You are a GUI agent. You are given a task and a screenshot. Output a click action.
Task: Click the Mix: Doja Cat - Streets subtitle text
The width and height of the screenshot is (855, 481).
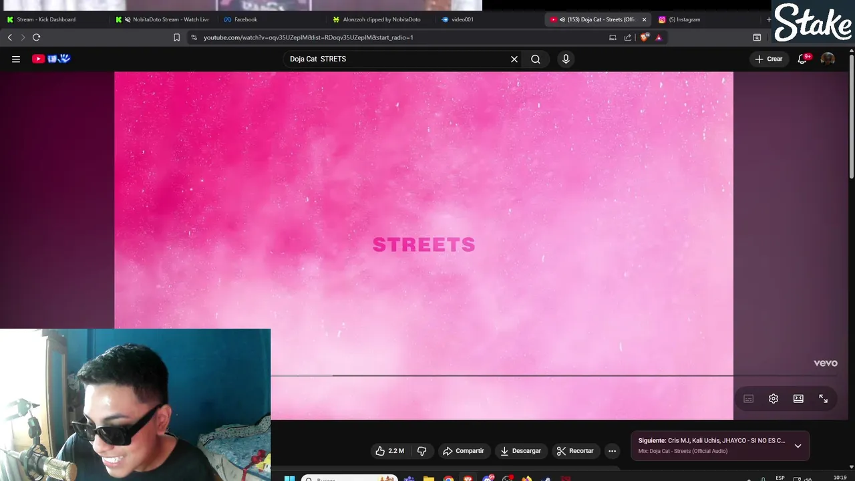683,451
